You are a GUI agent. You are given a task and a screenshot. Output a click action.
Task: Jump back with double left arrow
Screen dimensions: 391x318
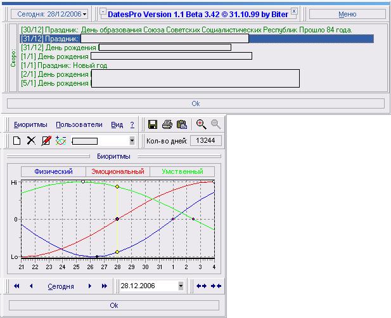(x=16, y=287)
